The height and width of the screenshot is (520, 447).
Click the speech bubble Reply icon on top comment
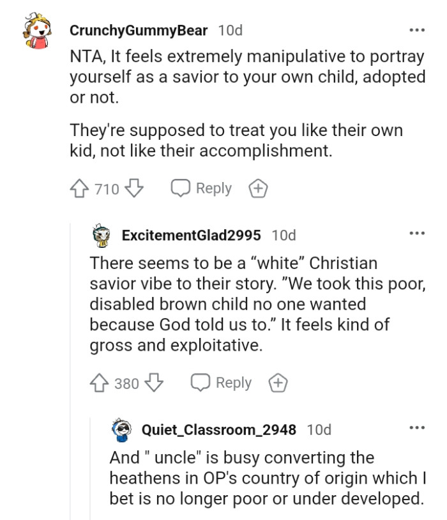181,188
